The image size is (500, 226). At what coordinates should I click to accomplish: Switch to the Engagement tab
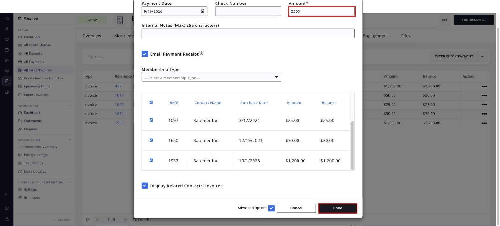click(375, 36)
